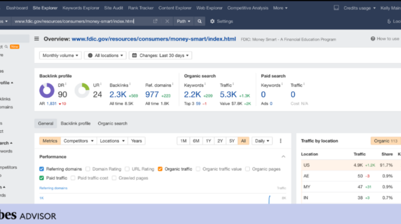Switch to Backlink profile tab
This screenshot has height=224, width=401.
click(76, 123)
